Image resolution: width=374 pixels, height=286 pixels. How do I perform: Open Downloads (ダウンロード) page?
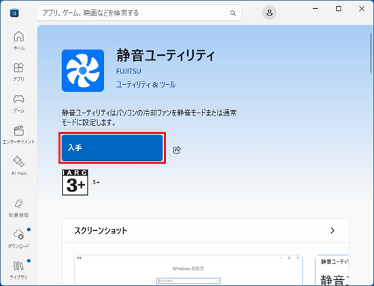[18, 238]
